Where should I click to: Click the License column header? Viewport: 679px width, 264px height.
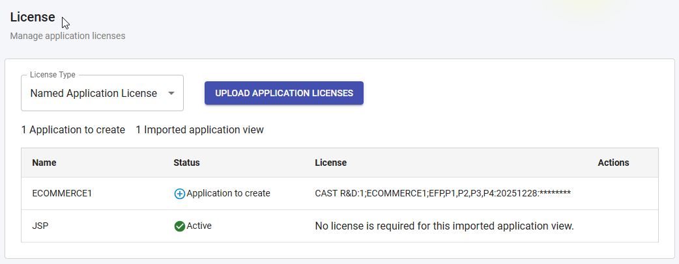(330, 163)
